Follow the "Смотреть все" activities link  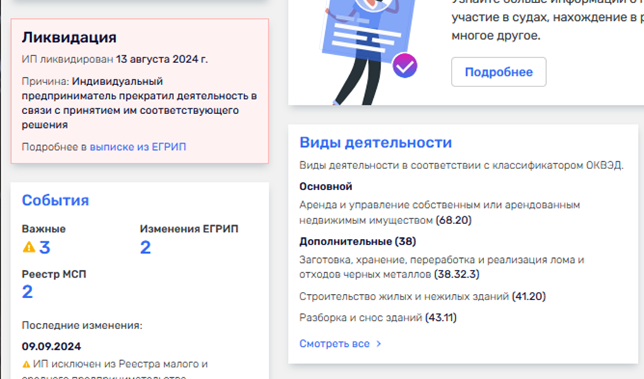coord(334,344)
